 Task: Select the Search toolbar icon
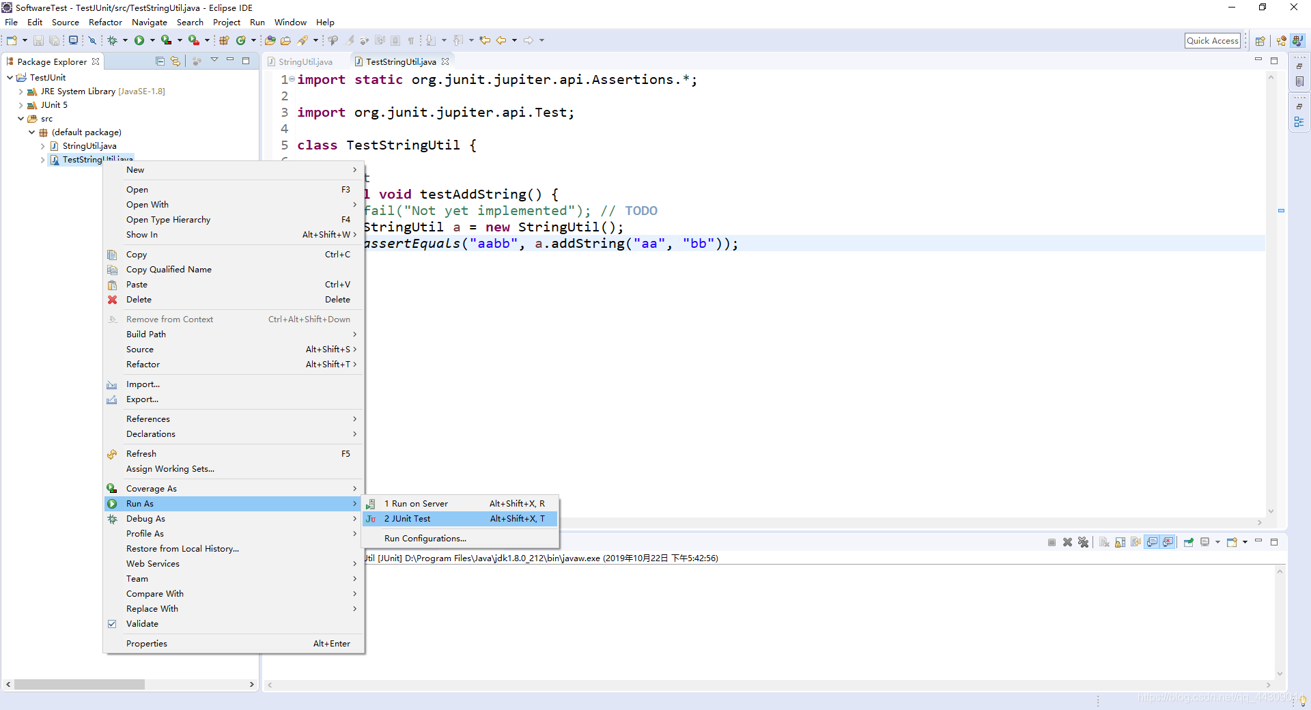[x=93, y=40]
